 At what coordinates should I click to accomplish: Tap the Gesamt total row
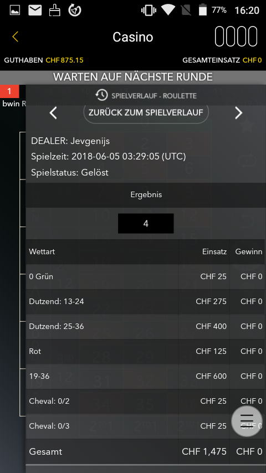tap(145, 451)
